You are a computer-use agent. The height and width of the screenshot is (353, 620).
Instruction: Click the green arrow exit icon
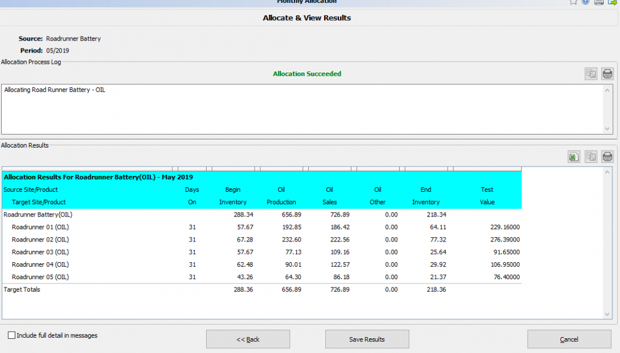[612, 2]
